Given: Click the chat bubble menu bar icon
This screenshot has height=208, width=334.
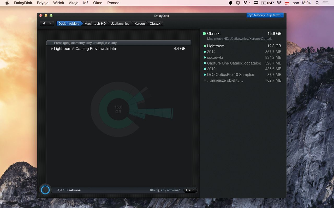Looking at the screenshot, I should [238, 3].
